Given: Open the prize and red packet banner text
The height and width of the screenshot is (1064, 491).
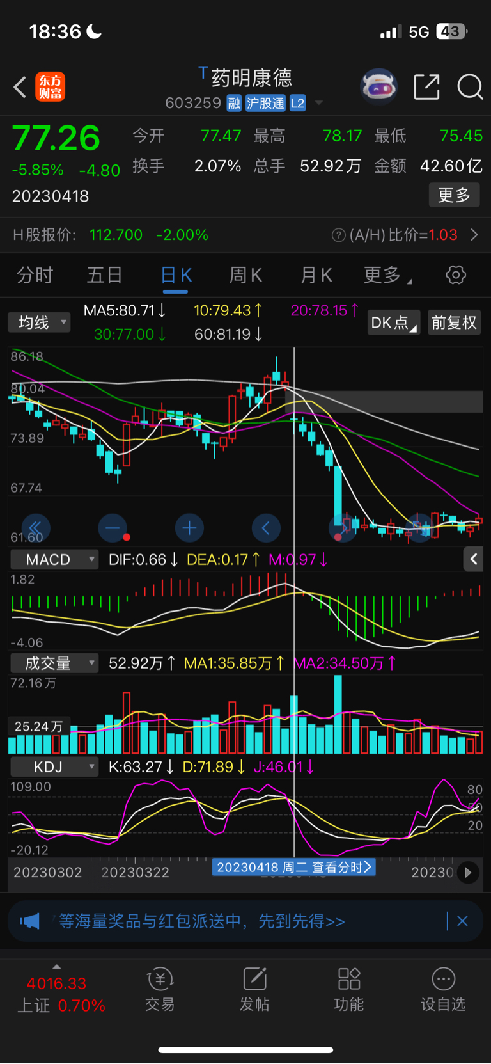Looking at the screenshot, I should [x=202, y=921].
